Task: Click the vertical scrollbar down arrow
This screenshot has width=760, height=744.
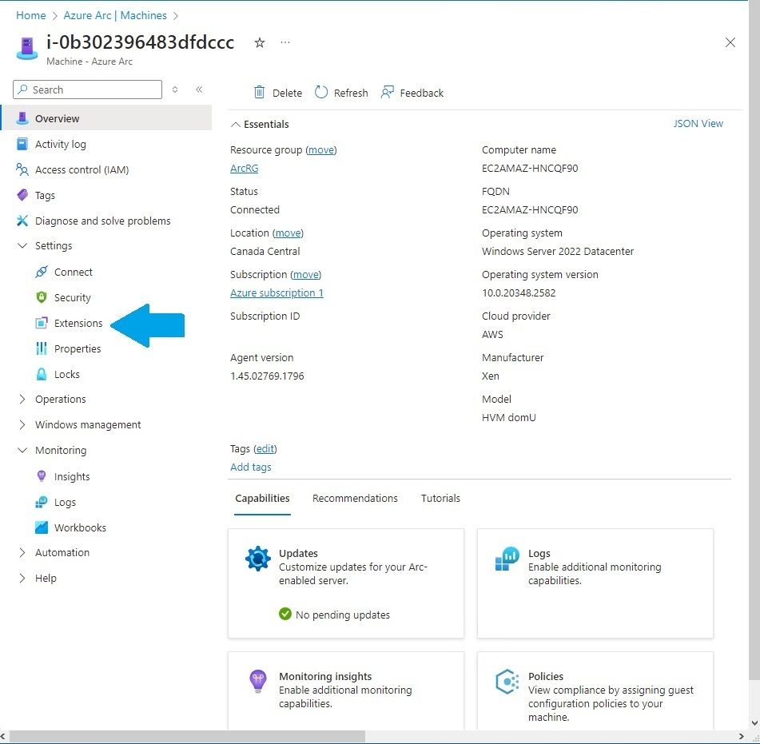Action: (x=754, y=724)
